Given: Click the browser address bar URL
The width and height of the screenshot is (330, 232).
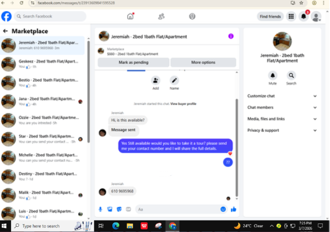Looking at the screenshot, I should tap(76, 3).
